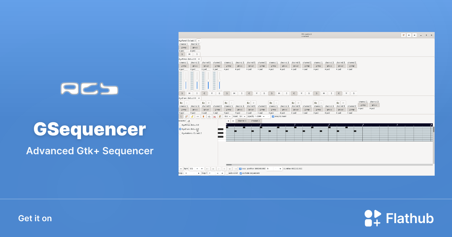Select the AgsMixer: Default 0 radio button

tap(180, 125)
